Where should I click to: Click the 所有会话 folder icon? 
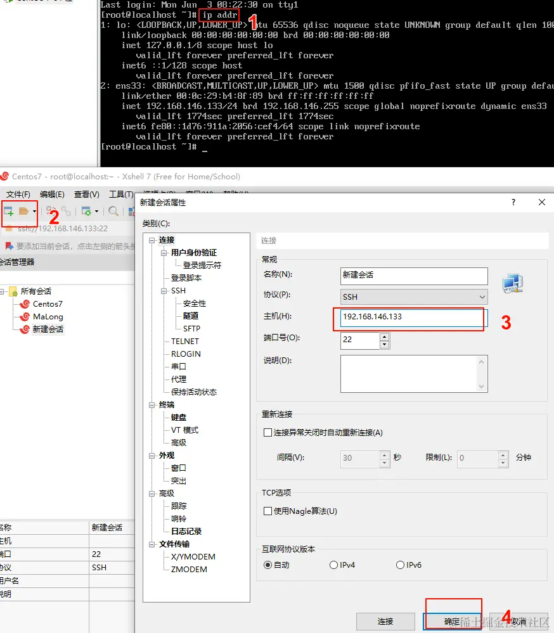13,291
